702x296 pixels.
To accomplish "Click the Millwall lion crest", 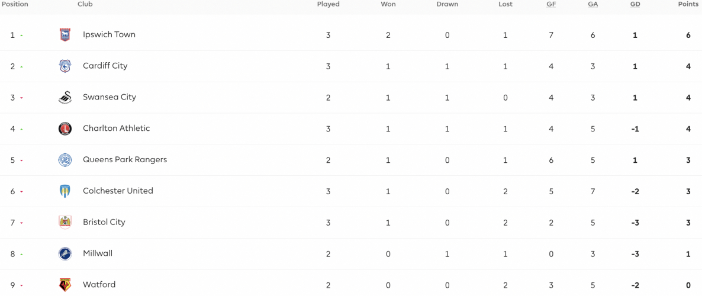I will coord(65,254).
